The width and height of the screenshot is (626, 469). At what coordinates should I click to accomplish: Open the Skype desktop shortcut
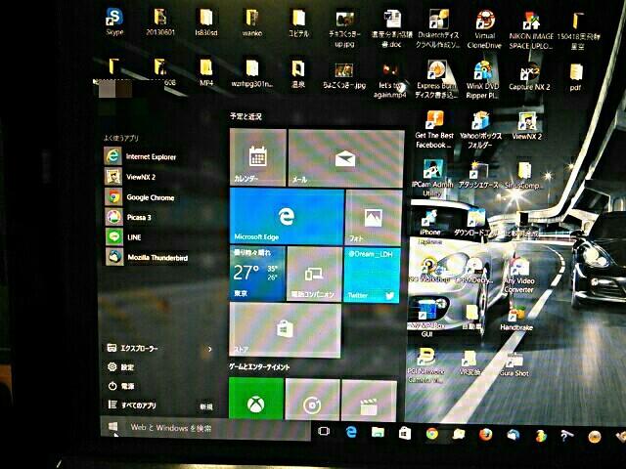[x=114, y=21]
